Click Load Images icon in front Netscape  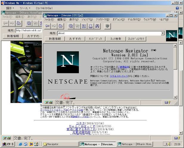pyautogui.click(x=78, y=26)
